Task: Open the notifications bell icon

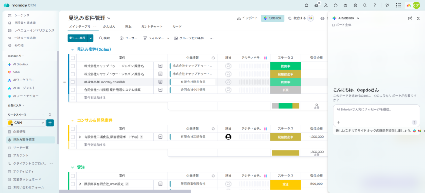Action: point(306,5)
